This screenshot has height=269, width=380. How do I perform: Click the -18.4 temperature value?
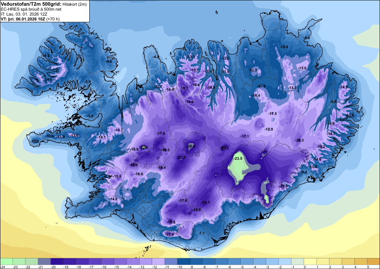pyautogui.click(x=161, y=167)
